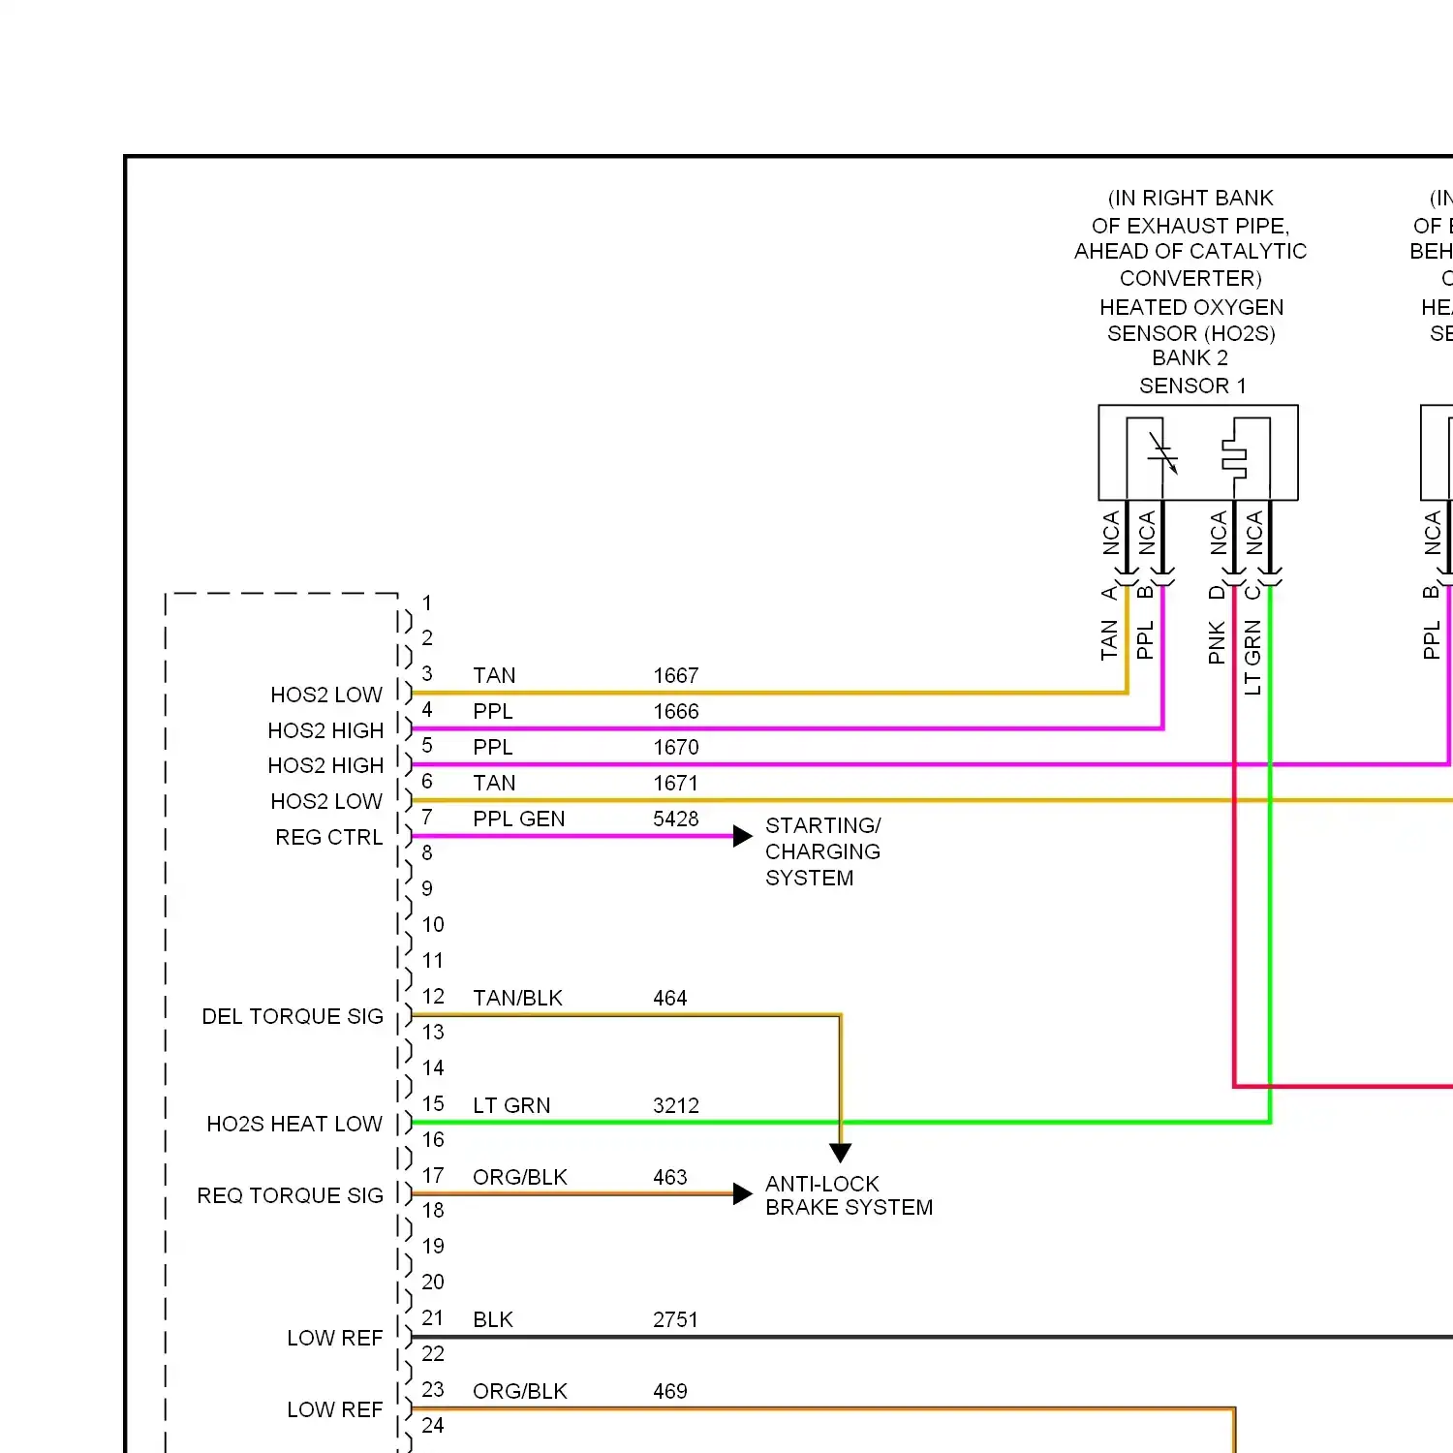
Task: Select the BANK 2 text under the sensor title
Action: click(1190, 357)
